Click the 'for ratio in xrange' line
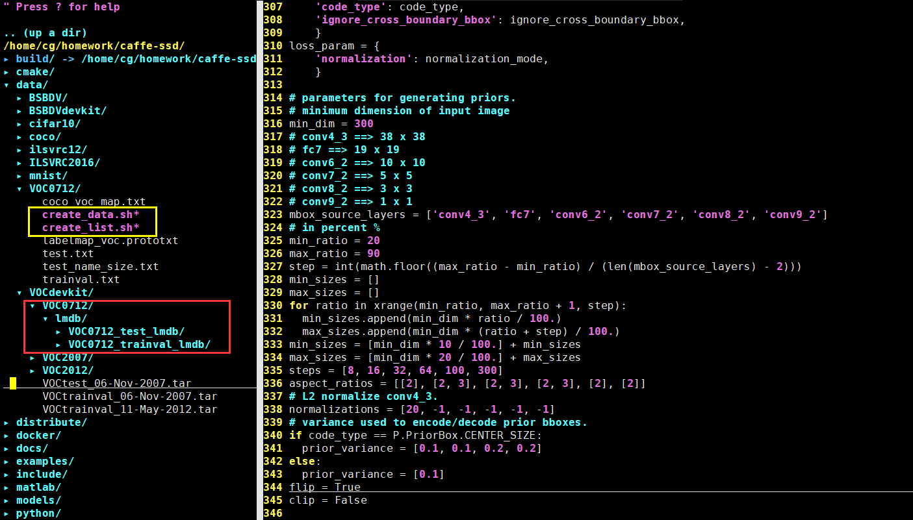The width and height of the screenshot is (913, 520). pyautogui.click(x=457, y=306)
